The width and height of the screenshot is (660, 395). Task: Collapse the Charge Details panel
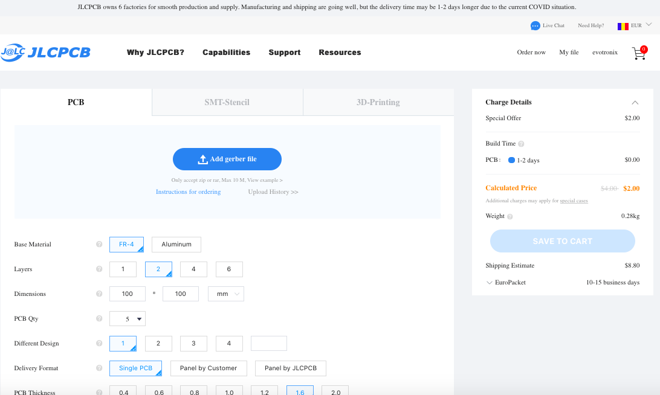point(635,103)
